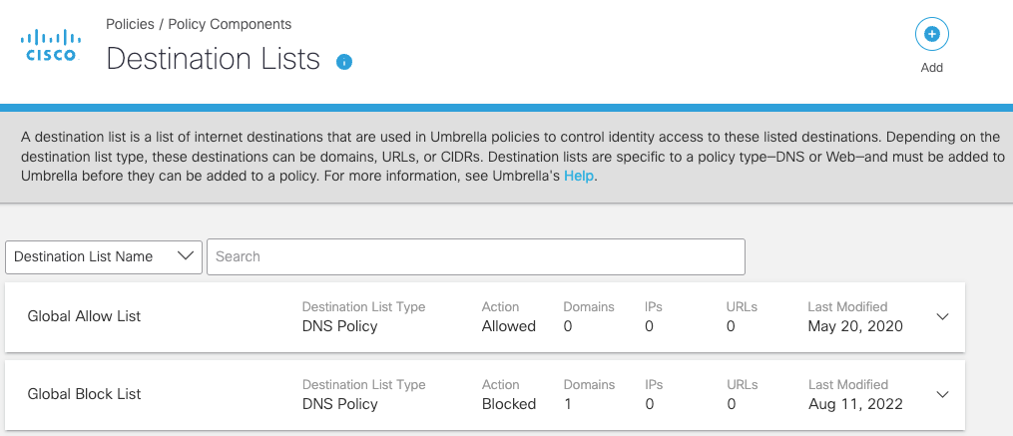Click the Add label under the plus icon
Screen dimensions: 1013x436
coord(931,68)
